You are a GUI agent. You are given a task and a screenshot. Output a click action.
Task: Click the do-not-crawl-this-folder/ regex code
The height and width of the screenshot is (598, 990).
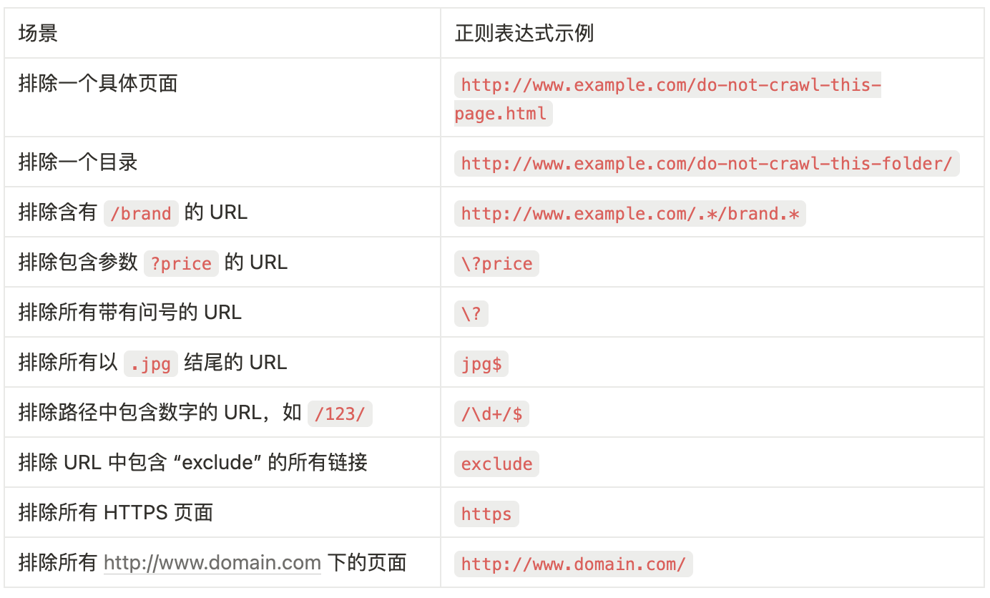pyautogui.click(x=707, y=163)
